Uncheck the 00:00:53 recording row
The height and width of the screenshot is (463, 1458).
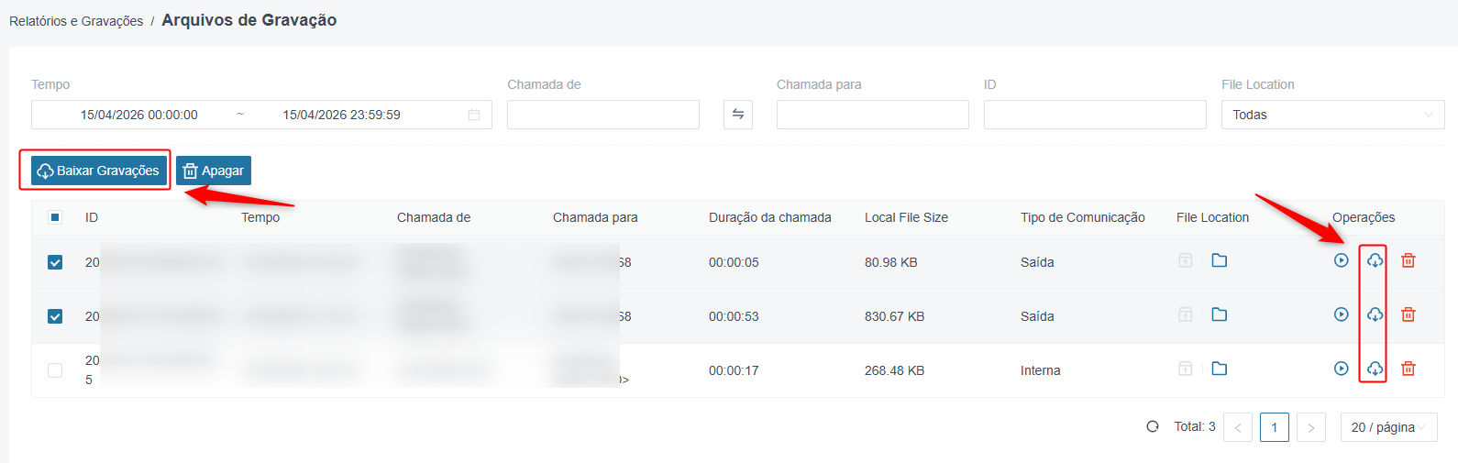55,316
